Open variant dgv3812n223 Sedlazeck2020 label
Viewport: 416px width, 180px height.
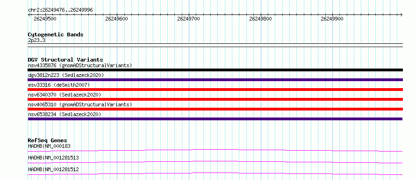pyautogui.click(x=66, y=75)
